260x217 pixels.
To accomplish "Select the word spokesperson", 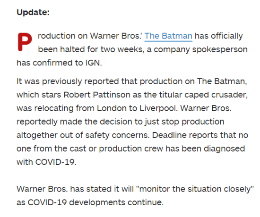I will tap(220, 49).
